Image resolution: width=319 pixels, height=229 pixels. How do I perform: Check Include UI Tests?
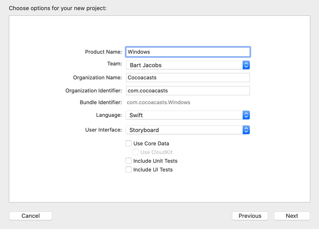pos(129,169)
